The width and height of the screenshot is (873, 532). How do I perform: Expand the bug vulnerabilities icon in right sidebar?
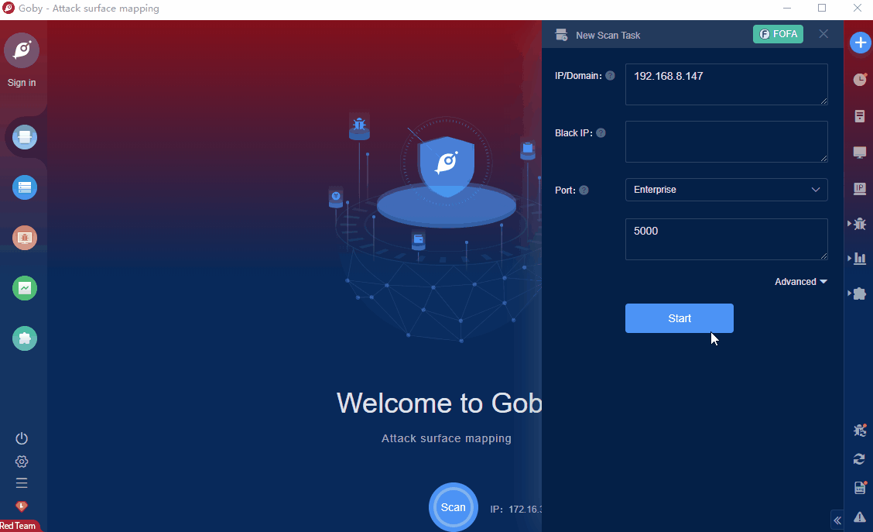pyautogui.click(x=859, y=224)
